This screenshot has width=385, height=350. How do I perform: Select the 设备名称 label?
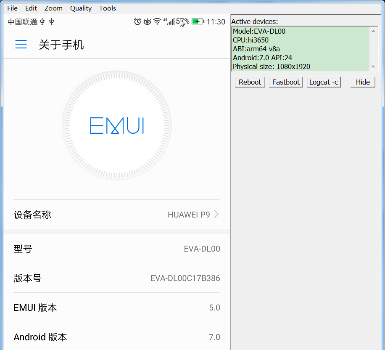(32, 215)
